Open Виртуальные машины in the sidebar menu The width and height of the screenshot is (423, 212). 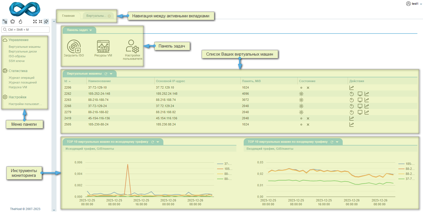tap(25, 47)
